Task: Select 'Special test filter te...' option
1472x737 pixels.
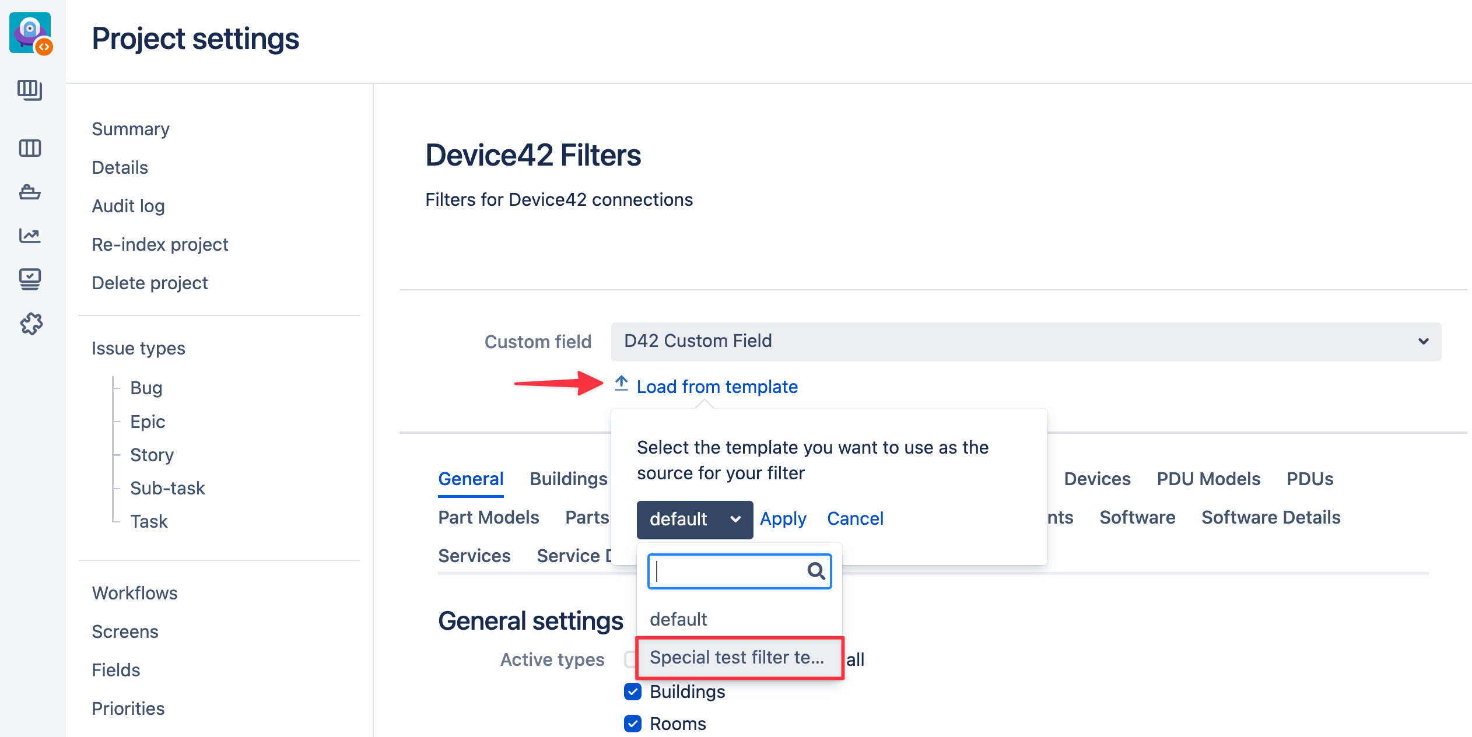Action: (738, 658)
